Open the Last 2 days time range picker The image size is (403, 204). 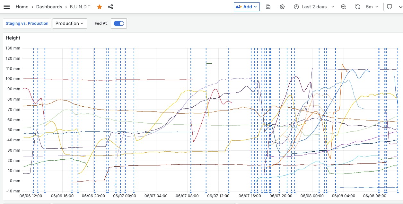(314, 7)
